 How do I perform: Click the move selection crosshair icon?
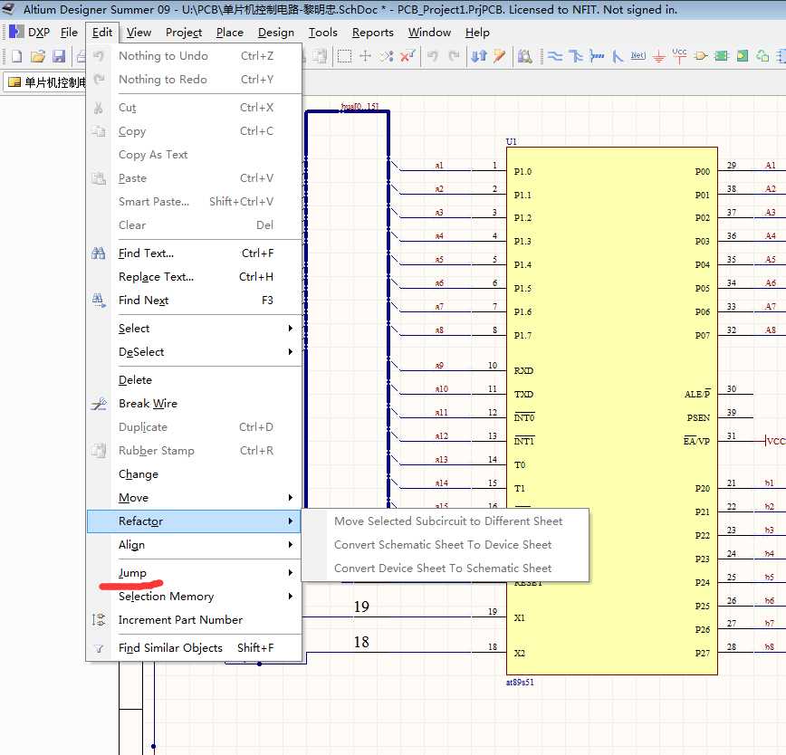(366, 56)
